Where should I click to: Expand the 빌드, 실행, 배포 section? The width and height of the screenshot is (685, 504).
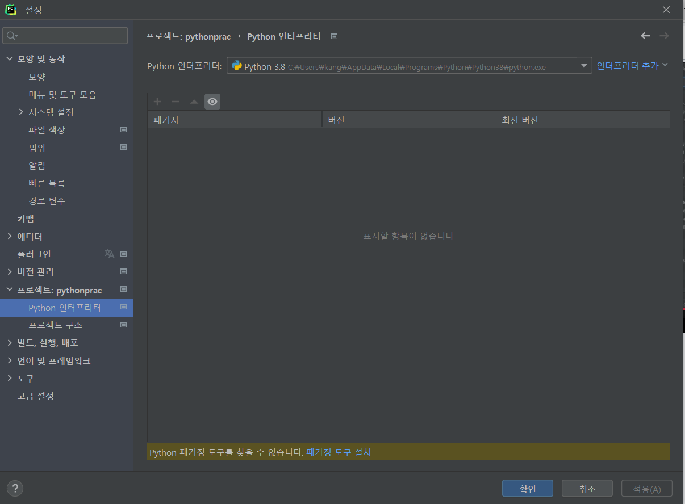pos(10,343)
